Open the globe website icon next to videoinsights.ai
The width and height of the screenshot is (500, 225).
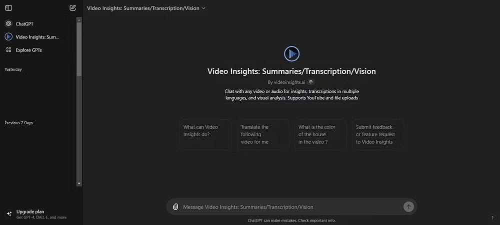tap(311, 82)
